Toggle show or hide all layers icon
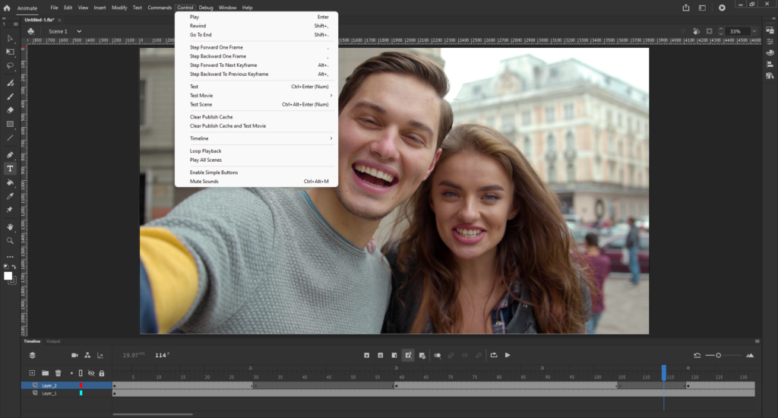Image resolution: width=778 pixels, height=418 pixels. click(x=91, y=373)
